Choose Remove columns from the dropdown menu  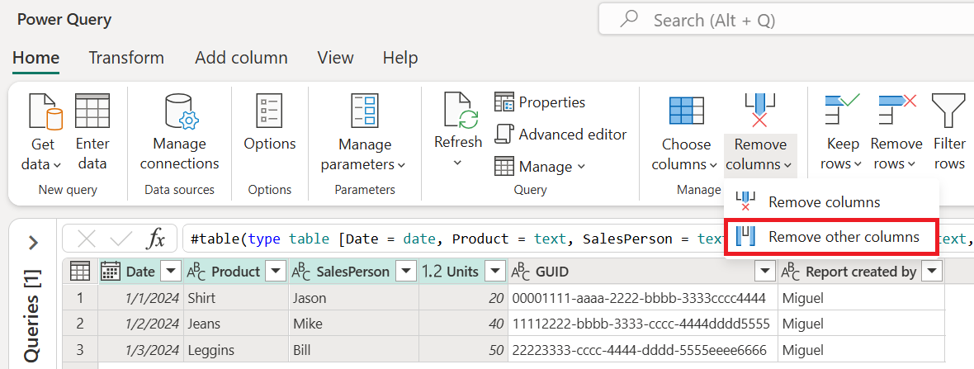(823, 201)
